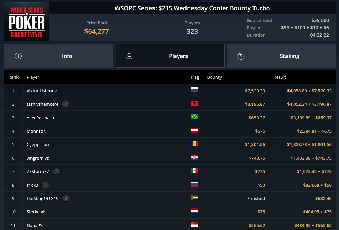Click DaiMing141319's re-entry badge showing 3

66,198
